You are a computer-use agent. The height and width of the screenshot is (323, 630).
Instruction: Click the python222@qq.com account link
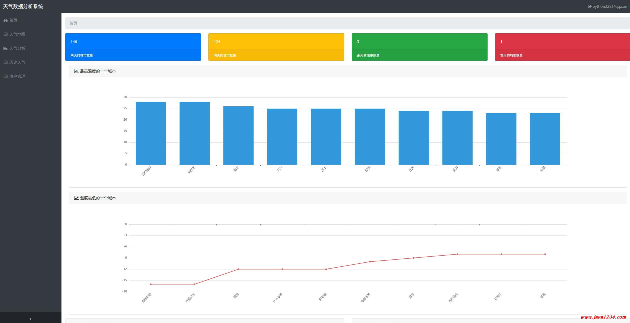[610, 7]
